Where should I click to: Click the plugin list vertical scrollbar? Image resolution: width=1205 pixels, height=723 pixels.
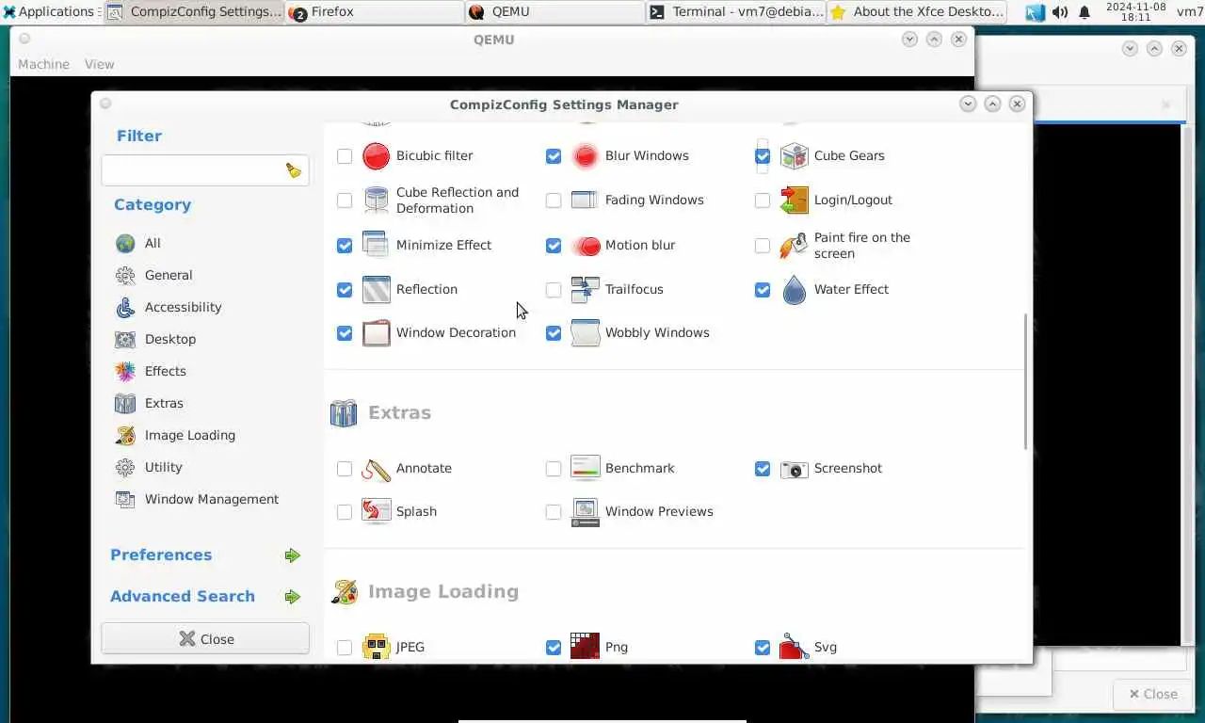tap(1025, 381)
